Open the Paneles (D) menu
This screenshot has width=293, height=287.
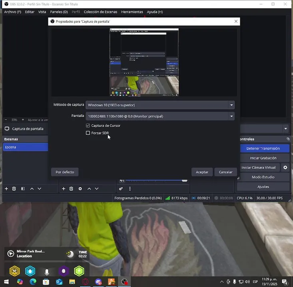[x=59, y=12]
